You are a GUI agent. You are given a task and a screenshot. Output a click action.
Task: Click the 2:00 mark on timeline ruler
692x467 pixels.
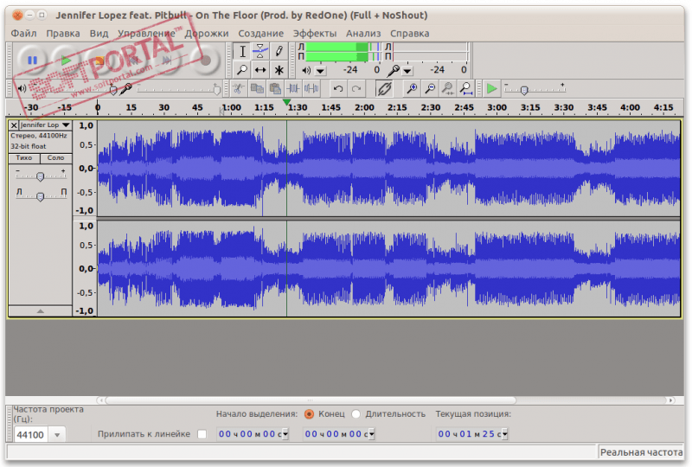(364, 107)
